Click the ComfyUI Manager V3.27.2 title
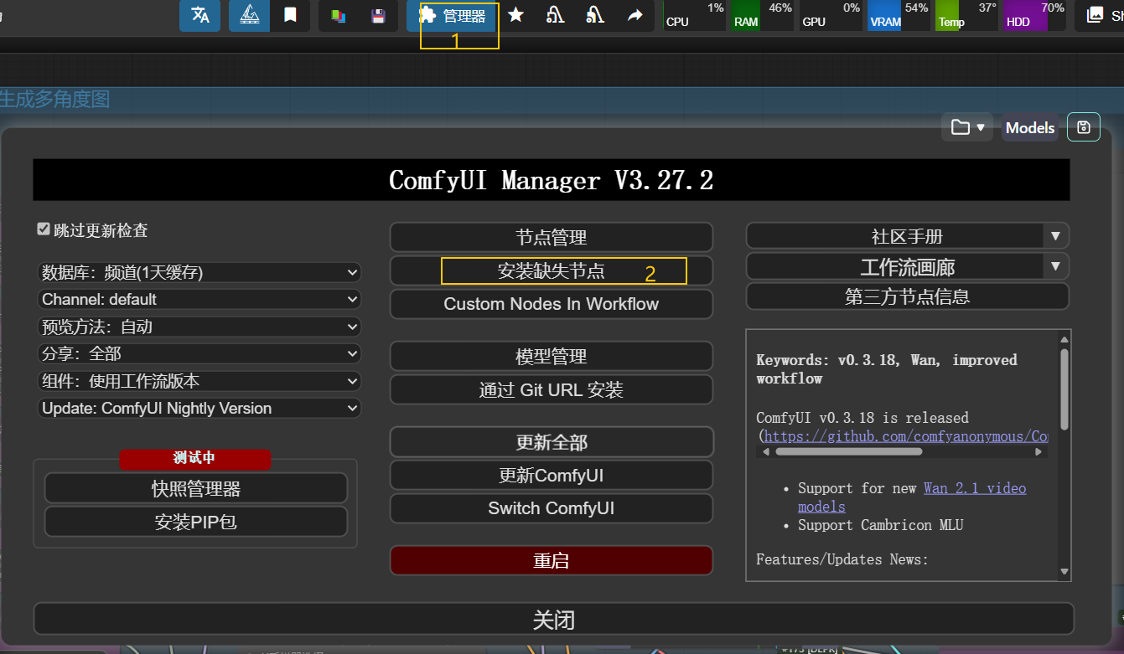1124x654 pixels. click(x=552, y=180)
